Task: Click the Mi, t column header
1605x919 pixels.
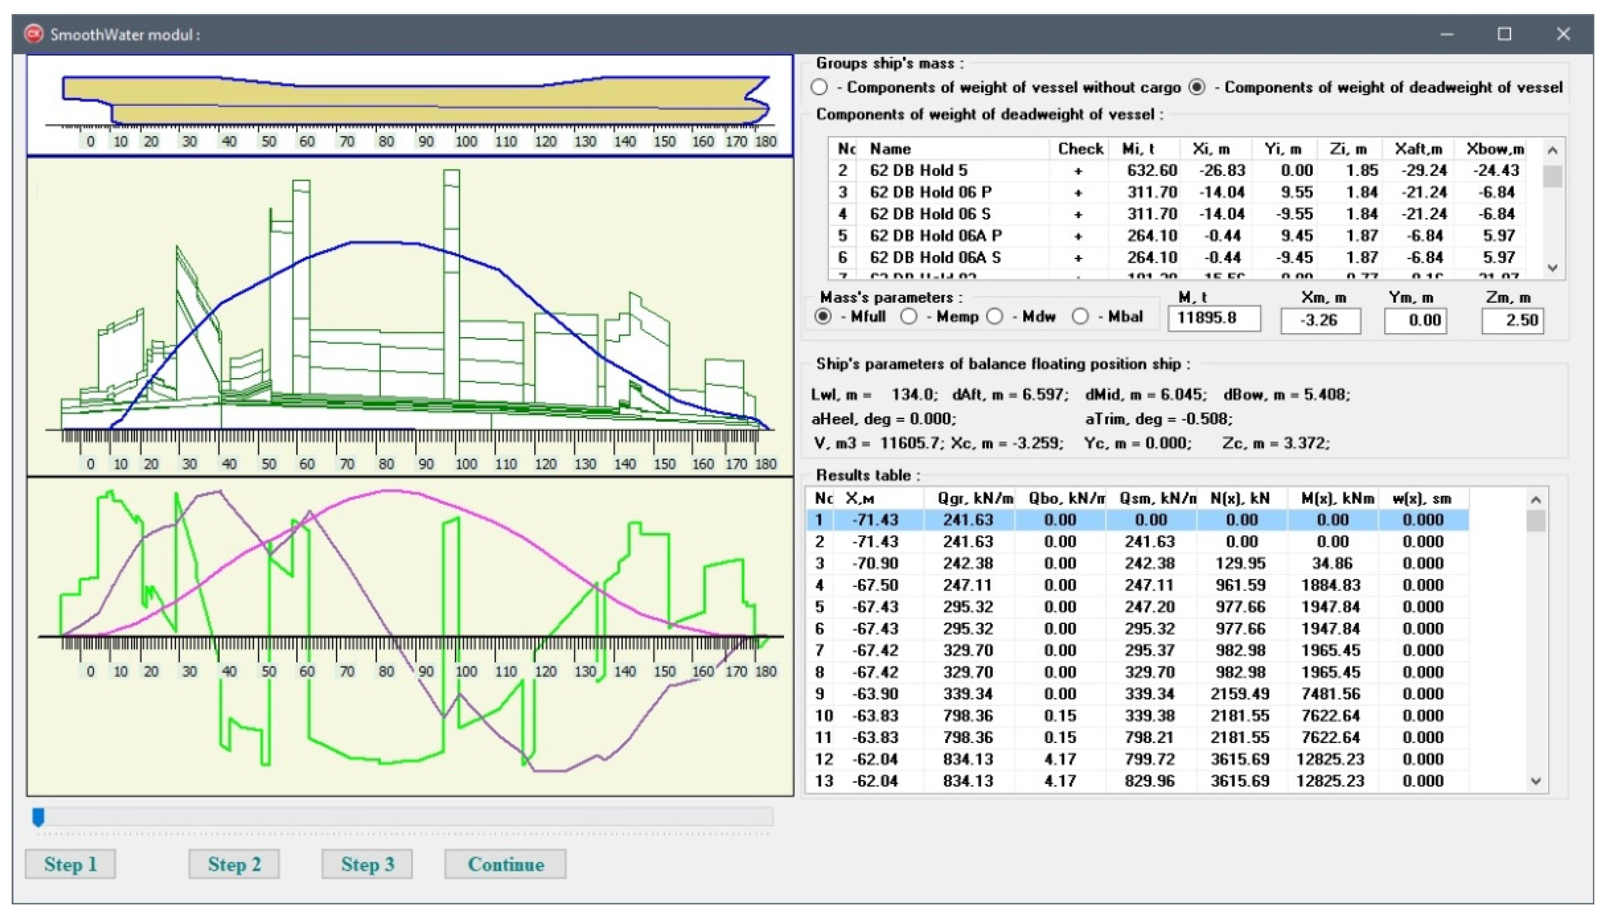Action: [1139, 149]
